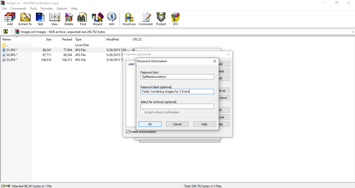Open the File menu
The height and width of the screenshot is (188, 355).
[x=4, y=9]
